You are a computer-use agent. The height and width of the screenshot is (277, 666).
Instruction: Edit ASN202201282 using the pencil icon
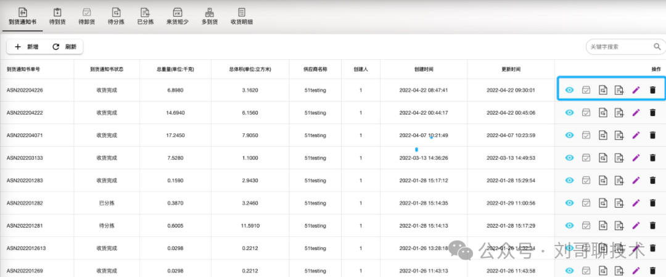point(636,202)
